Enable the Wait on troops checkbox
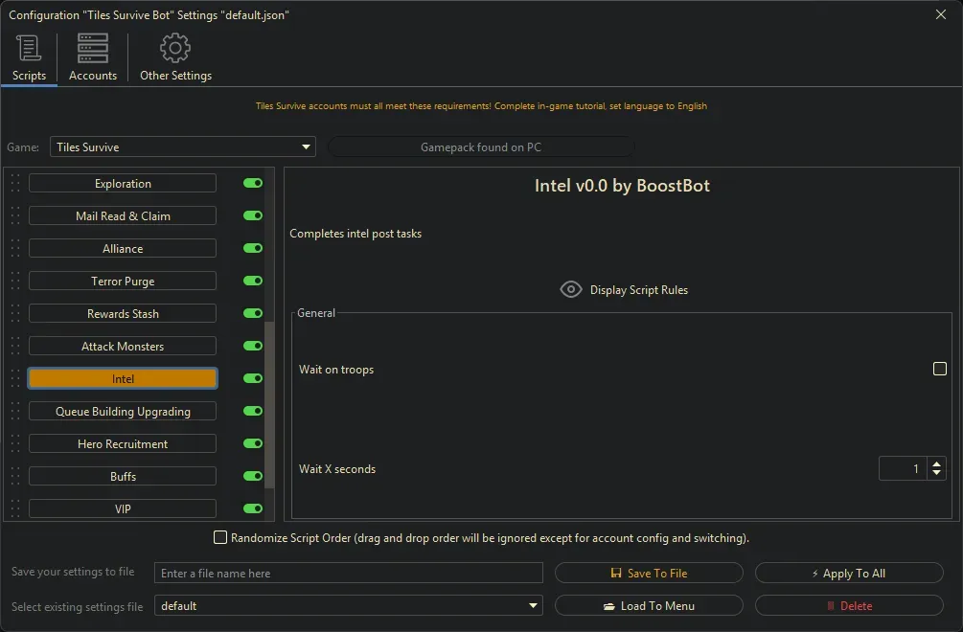The image size is (963, 632). pyautogui.click(x=940, y=370)
